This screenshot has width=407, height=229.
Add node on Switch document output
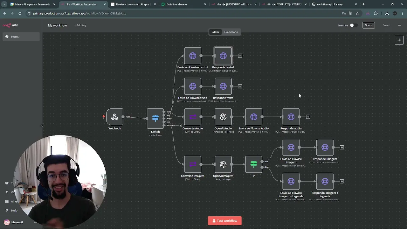point(180,125)
